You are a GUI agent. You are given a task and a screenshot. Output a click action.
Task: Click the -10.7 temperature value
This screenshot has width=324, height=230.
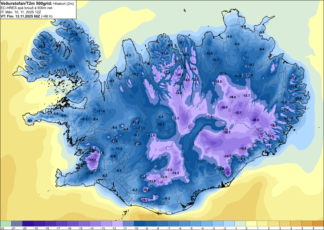(x=215, y=60)
